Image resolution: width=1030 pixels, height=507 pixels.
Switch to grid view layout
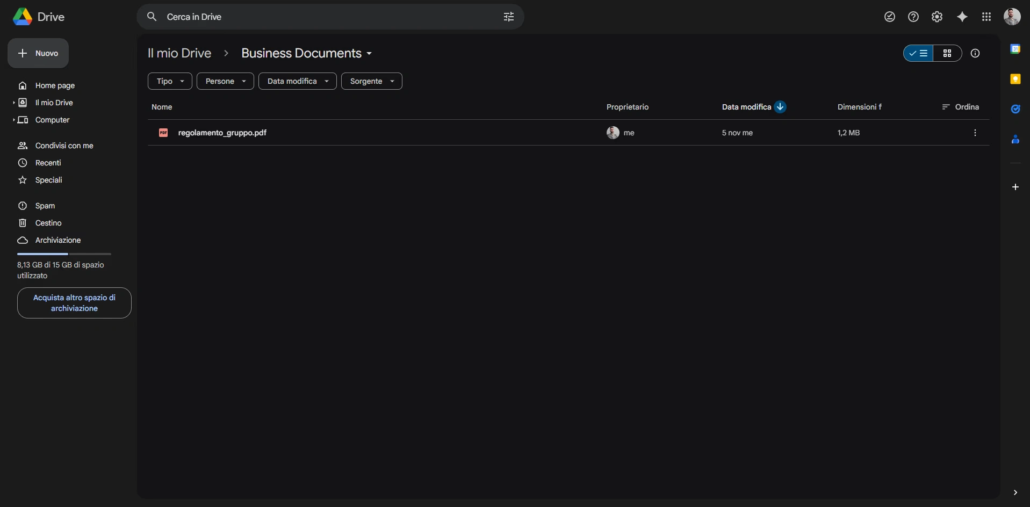tap(947, 53)
